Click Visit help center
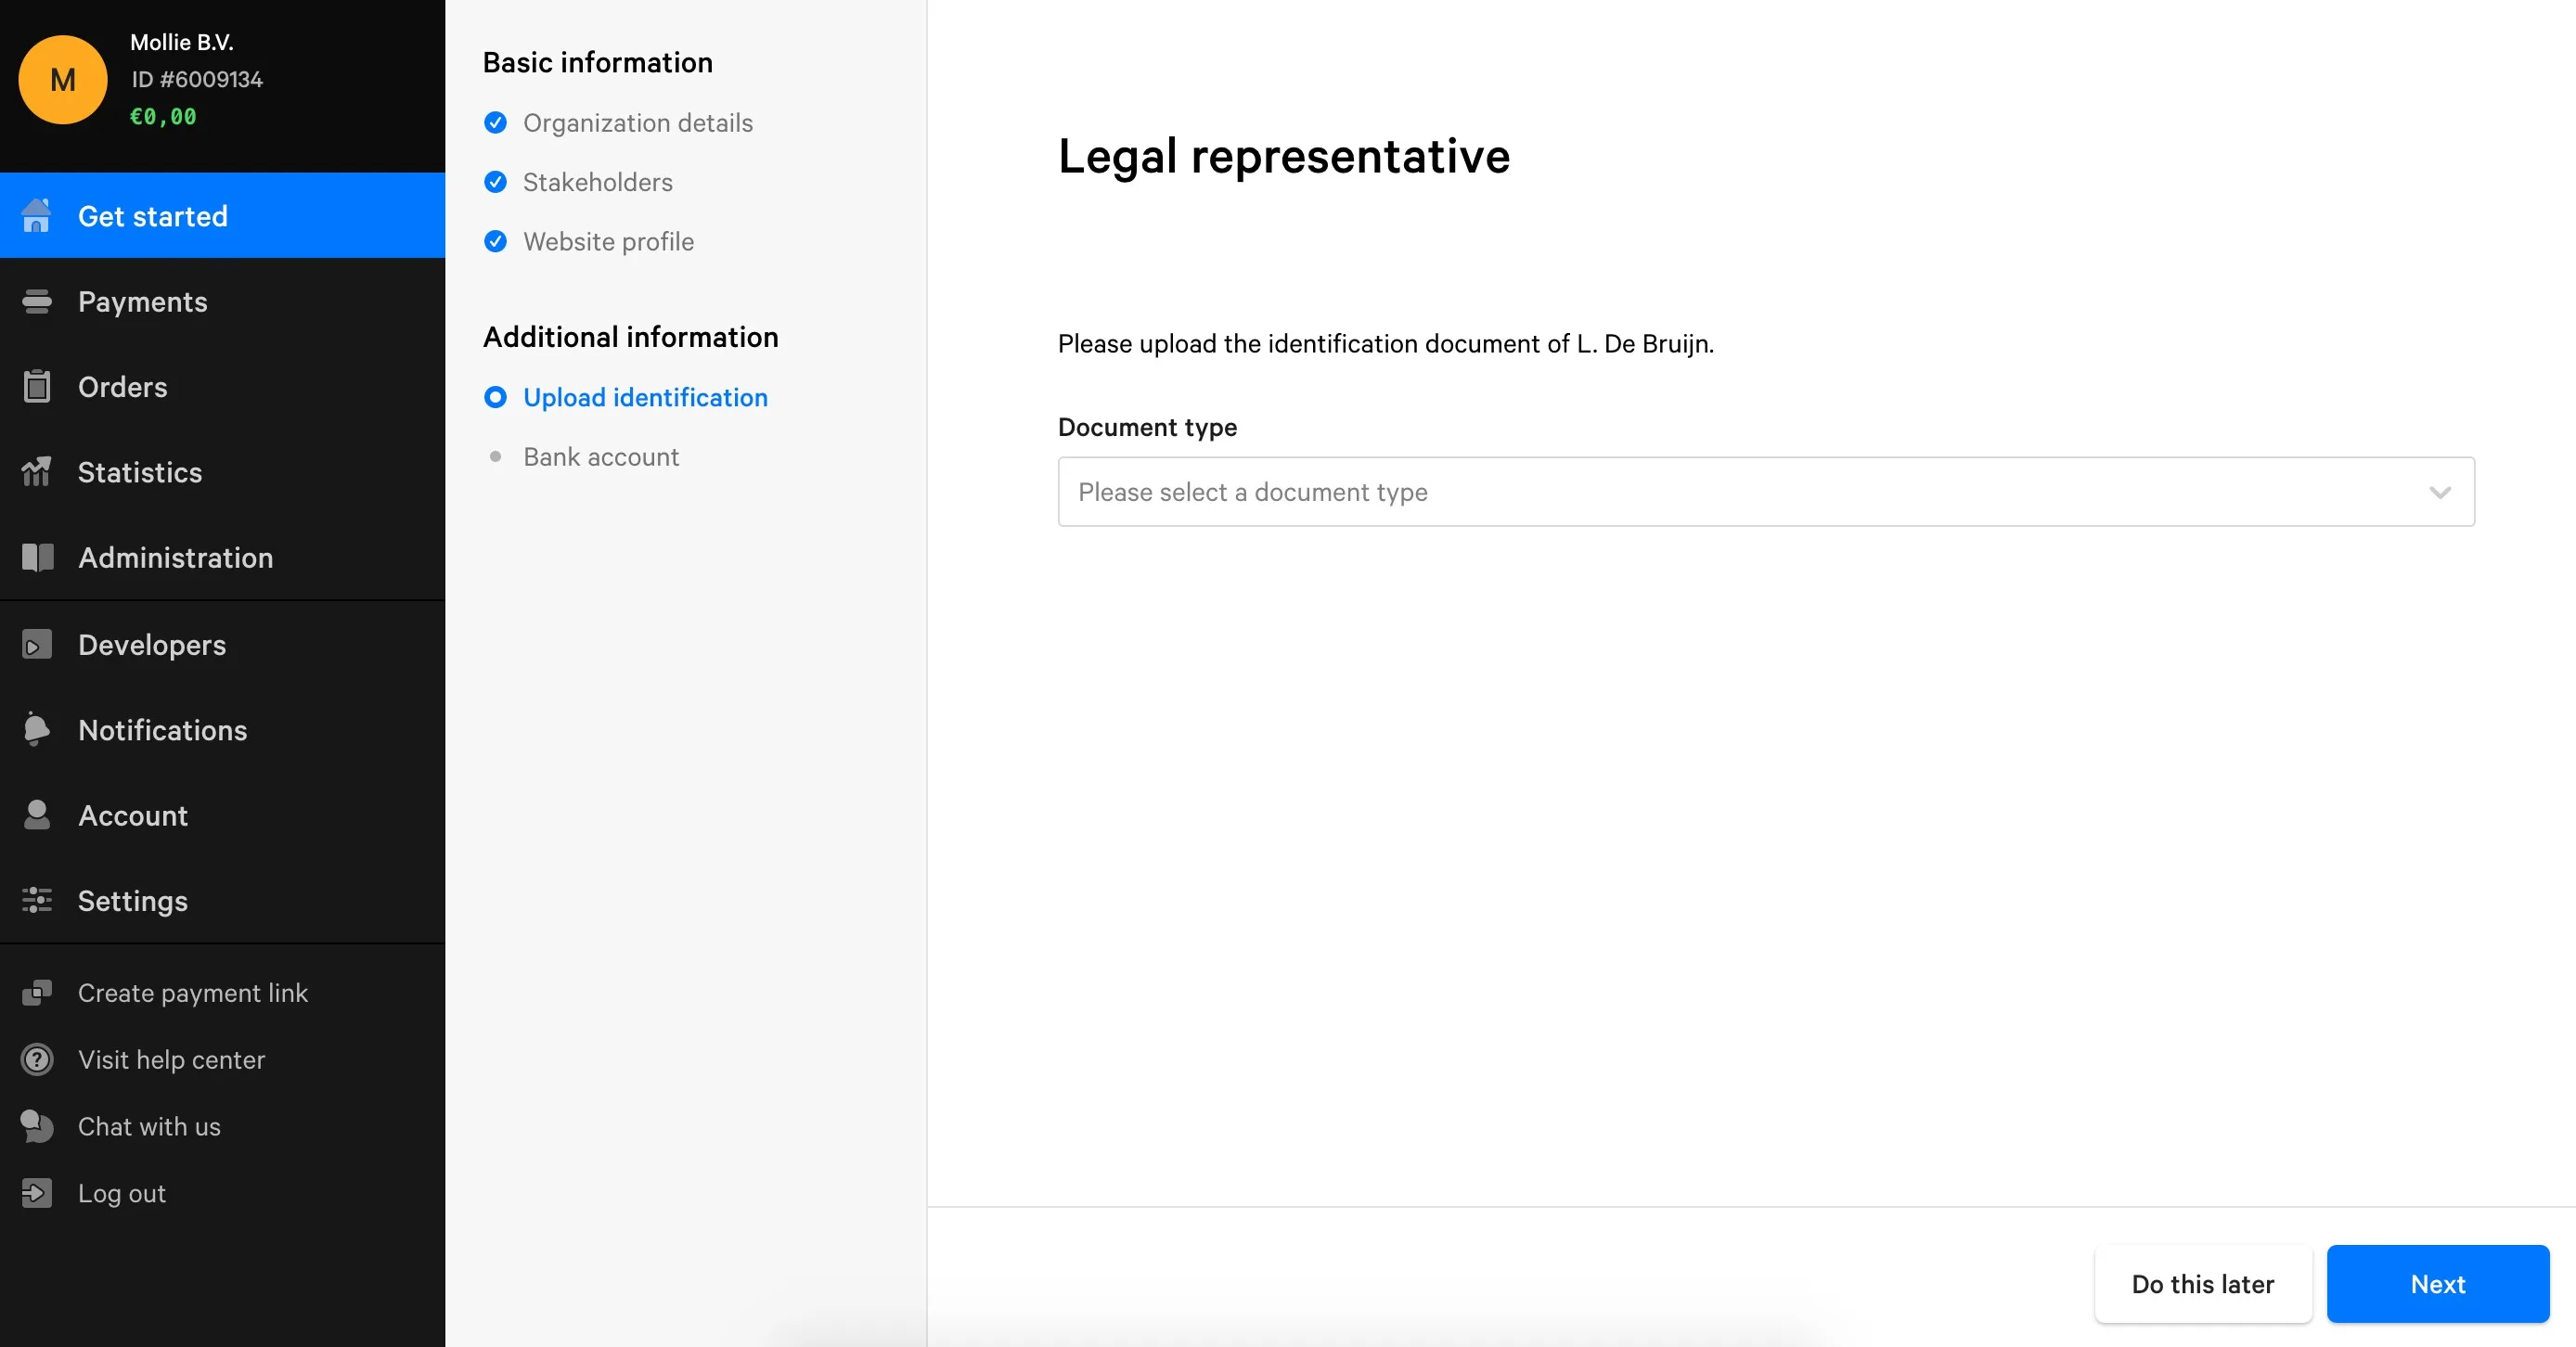The height and width of the screenshot is (1347, 2576). point(171,1059)
